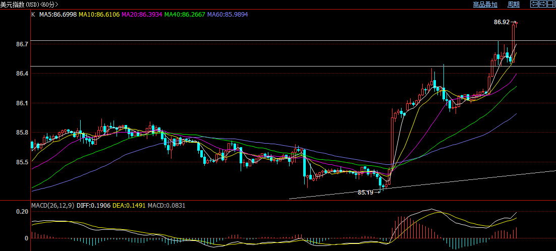Click the DIFF value in MACD panel
Viewport: 556px width, 251px height.
92,206
